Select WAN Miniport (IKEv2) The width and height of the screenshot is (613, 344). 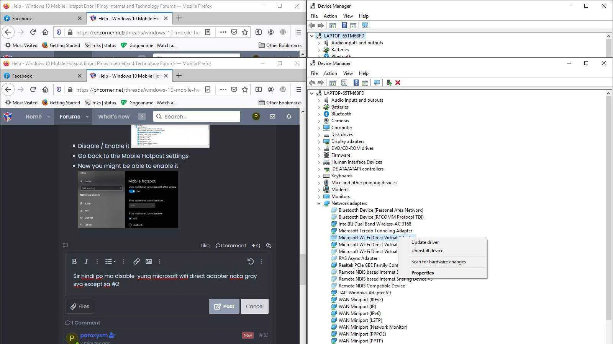click(x=361, y=300)
